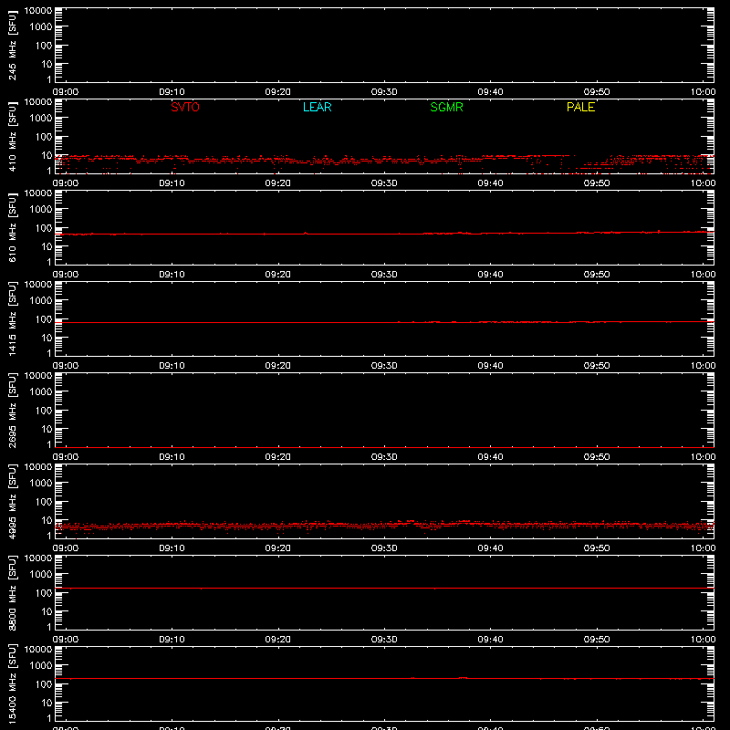Click the red 15400 MHz flux trace line

pyautogui.click(x=384, y=678)
